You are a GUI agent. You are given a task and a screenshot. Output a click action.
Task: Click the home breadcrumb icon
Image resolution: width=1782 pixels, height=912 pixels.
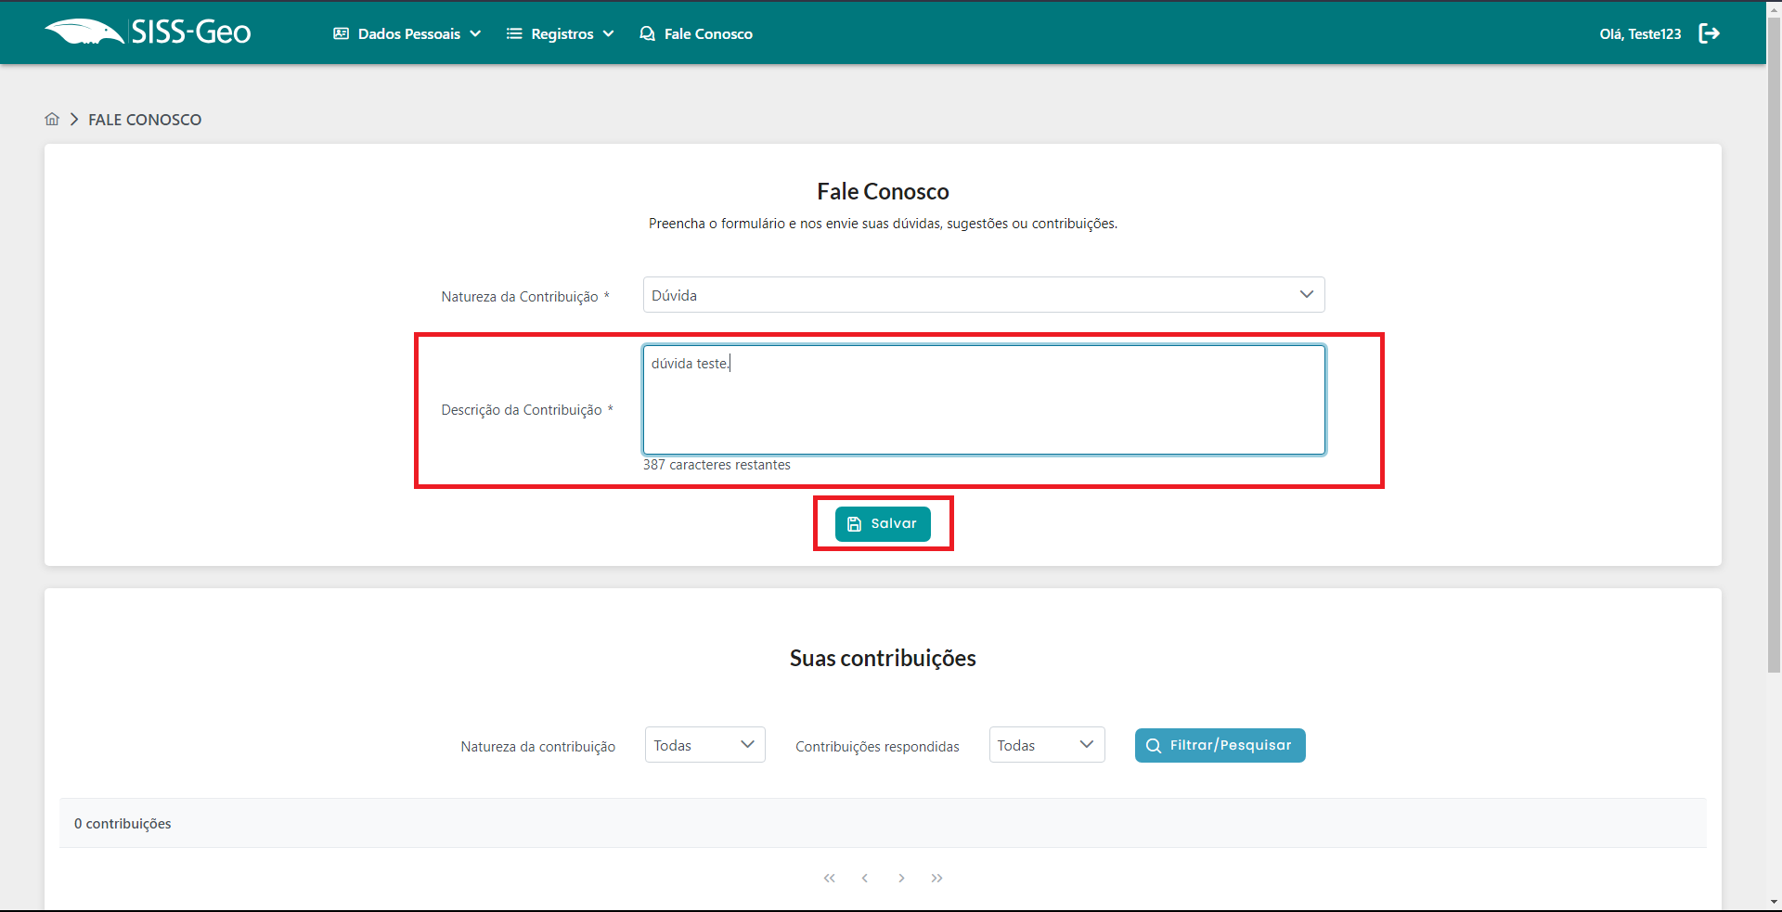coord(52,119)
